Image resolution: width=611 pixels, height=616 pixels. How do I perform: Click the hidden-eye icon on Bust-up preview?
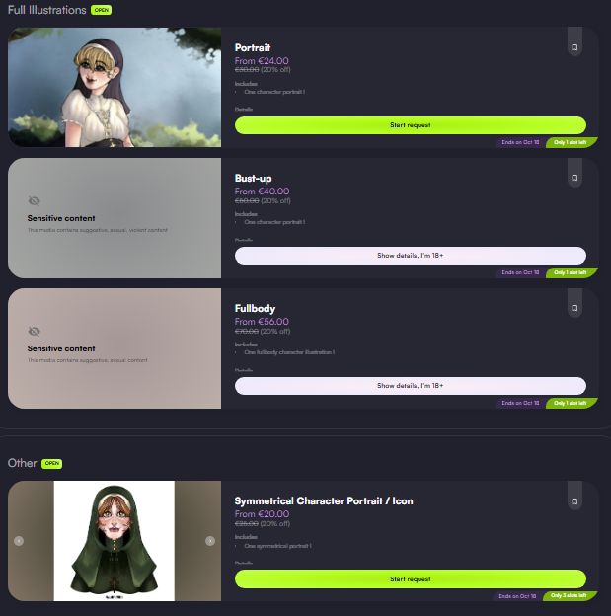click(x=35, y=201)
